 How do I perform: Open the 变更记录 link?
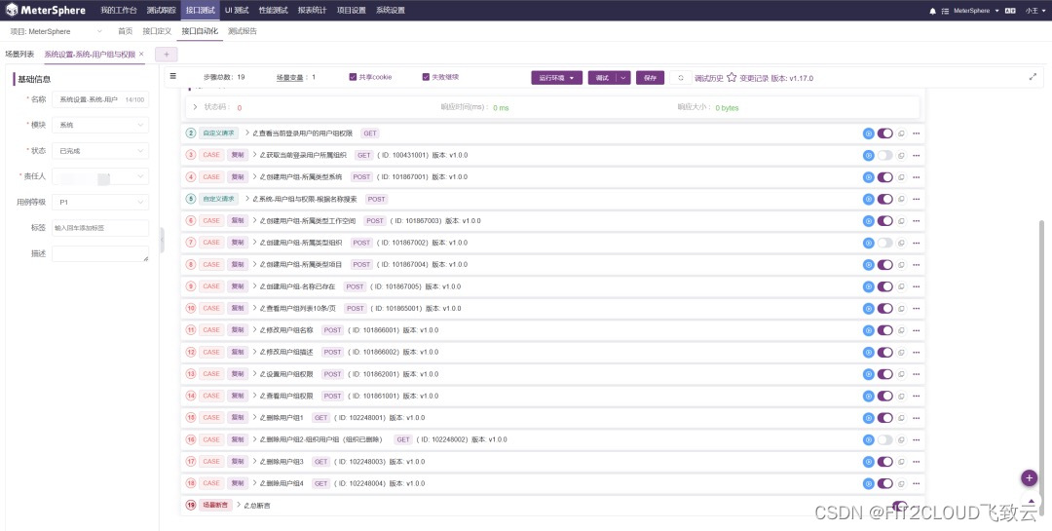[754, 78]
